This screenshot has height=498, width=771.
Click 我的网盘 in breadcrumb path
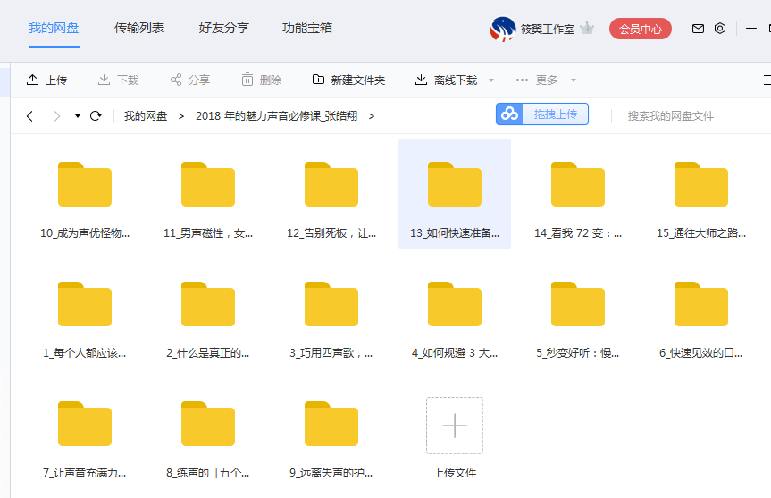point(146,115)
